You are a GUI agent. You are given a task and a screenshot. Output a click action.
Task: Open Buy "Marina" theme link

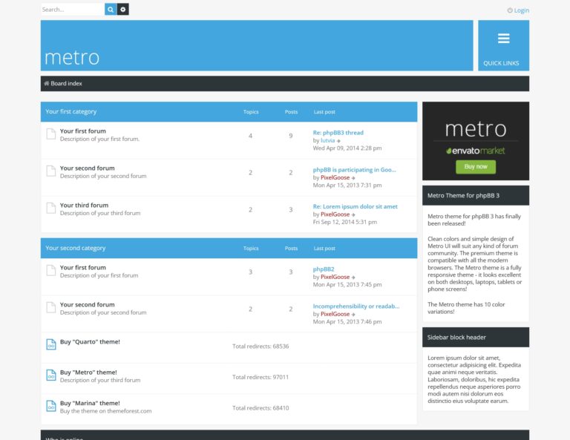click(x=90, y=404)
